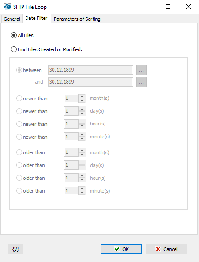Click the newer than hour(s) number field
199x262 pixels.
point(71,124)
